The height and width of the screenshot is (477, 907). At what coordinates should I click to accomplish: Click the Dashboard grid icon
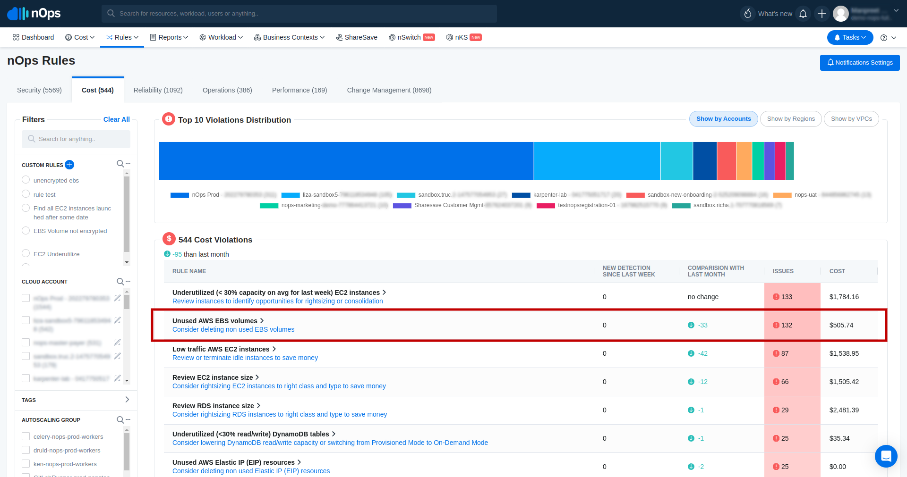point(16,37)
